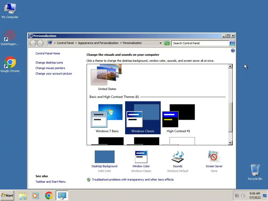Open Google Chrome from the taskbar
Image resolution: width=268 pixels, height=201 pixels.
(x=49, y=196)
